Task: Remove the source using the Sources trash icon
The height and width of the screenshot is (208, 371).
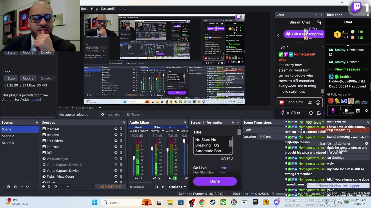Action: tap(49, 187)
